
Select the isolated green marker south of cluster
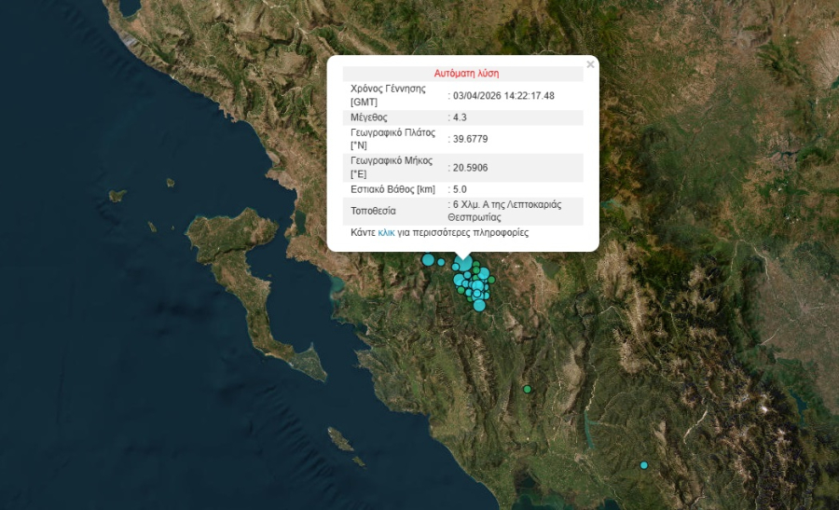(x=527, y=389)
